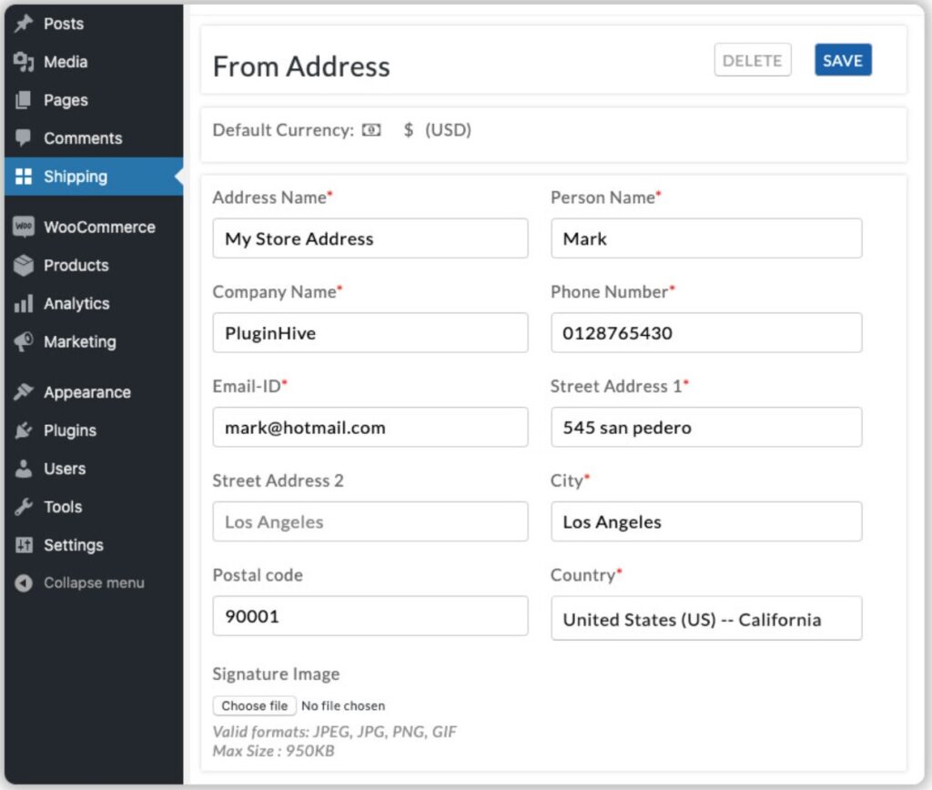Open the Appearance menu item
Viewport: 932px width, 790px height.
(94, 392)
